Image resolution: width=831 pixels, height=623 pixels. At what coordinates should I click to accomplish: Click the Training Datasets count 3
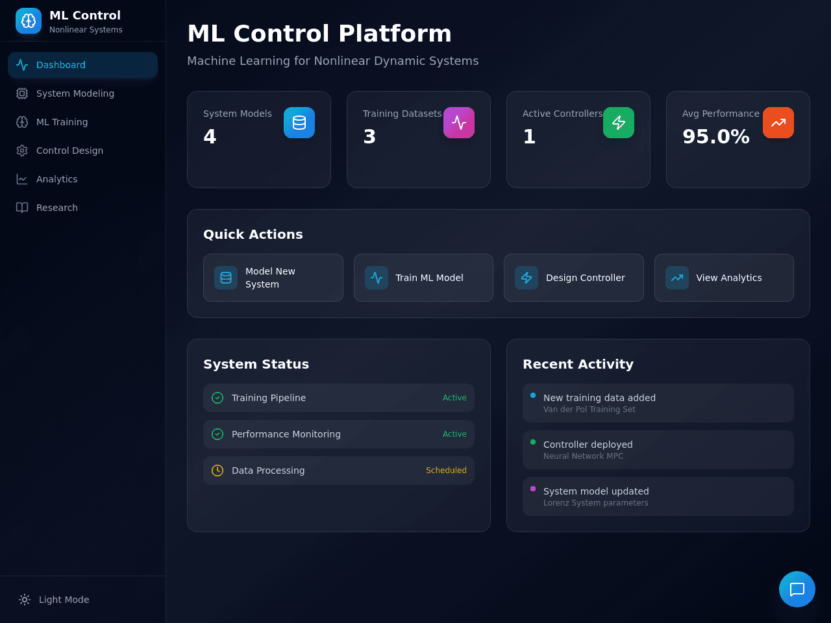[369, 137]
